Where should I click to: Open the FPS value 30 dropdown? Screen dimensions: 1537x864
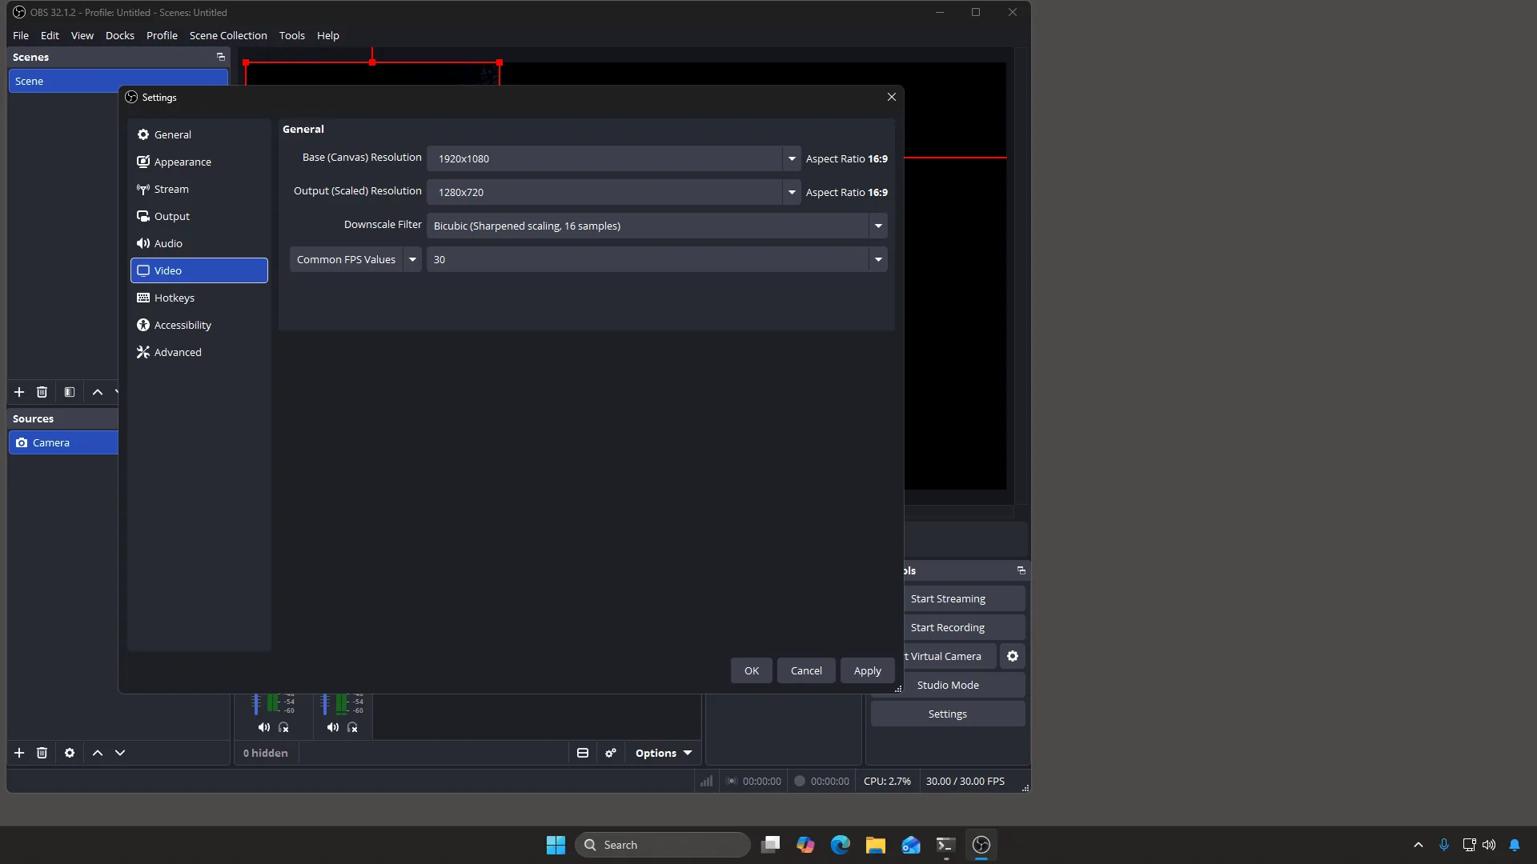pyautogui.click(x=656, y=259)
